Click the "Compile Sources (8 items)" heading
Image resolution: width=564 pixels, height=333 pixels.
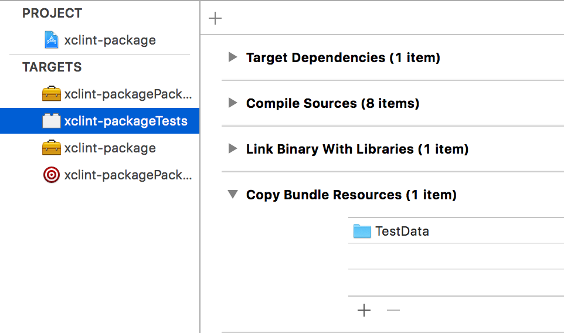(x=332, y=103)
